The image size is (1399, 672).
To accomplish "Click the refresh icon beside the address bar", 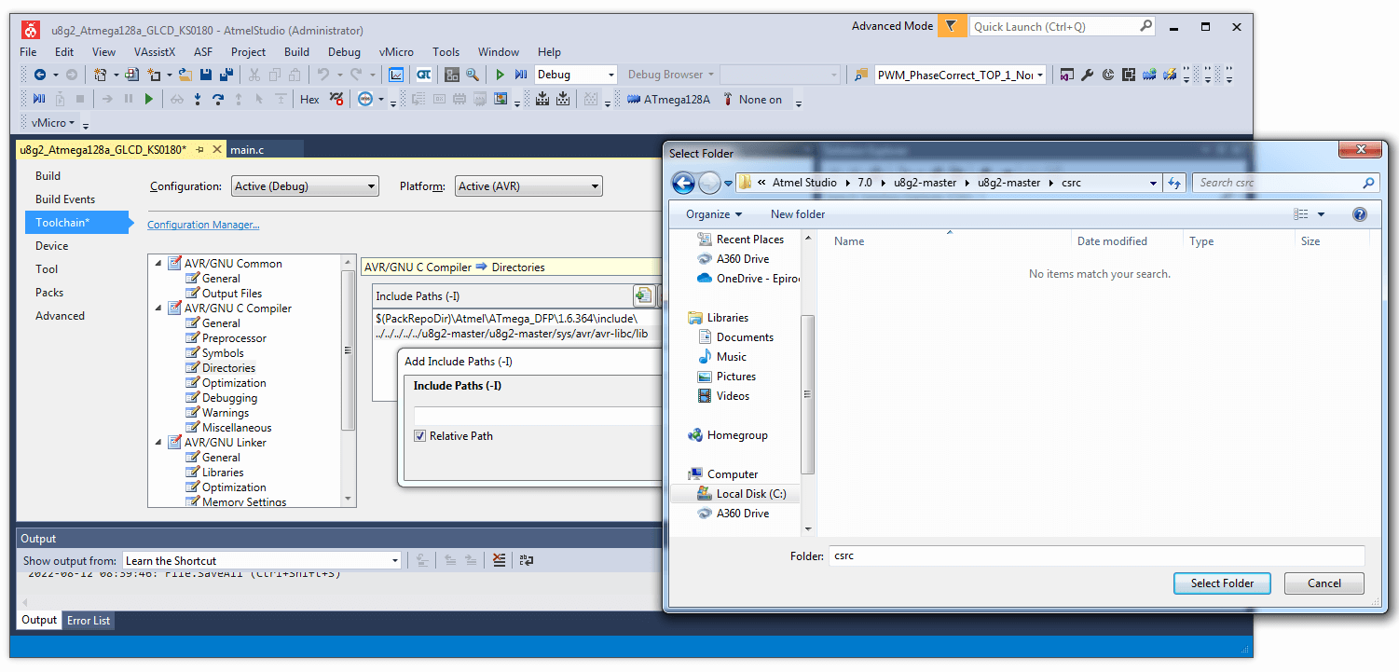I will pos(1174,183).
